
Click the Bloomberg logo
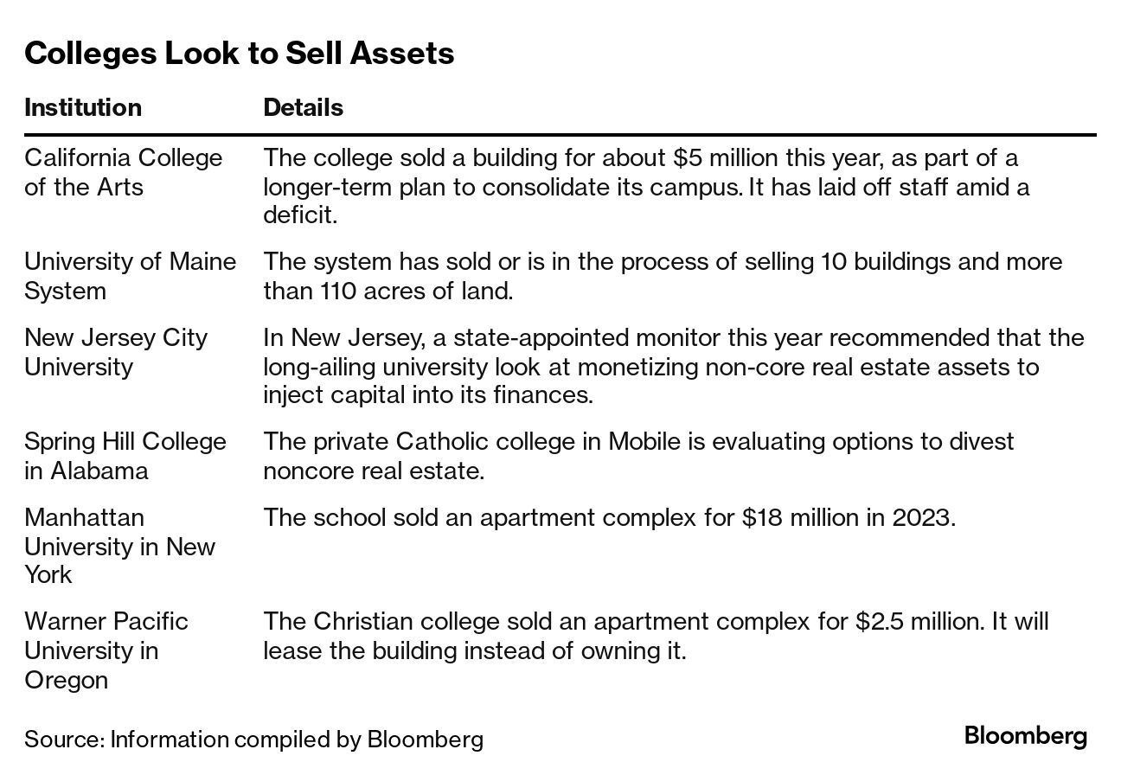point(1025,736)
